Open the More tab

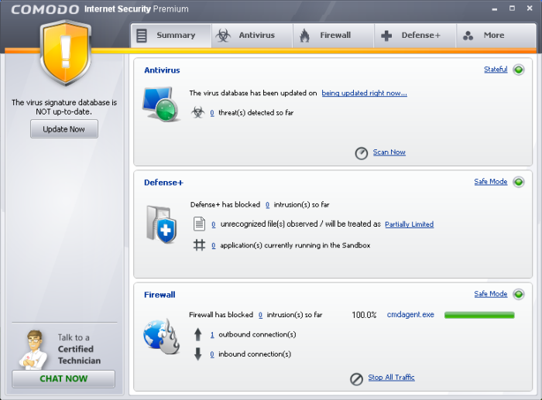pos(496,36)
